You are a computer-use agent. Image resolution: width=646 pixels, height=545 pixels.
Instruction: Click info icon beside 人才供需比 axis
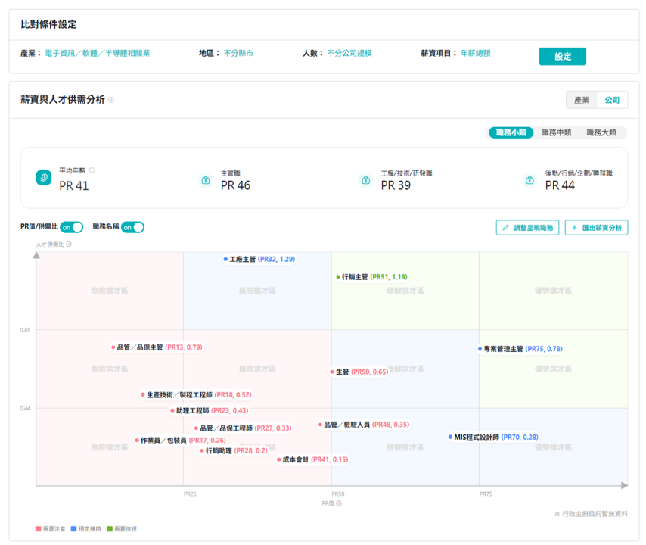pos(69,244)
